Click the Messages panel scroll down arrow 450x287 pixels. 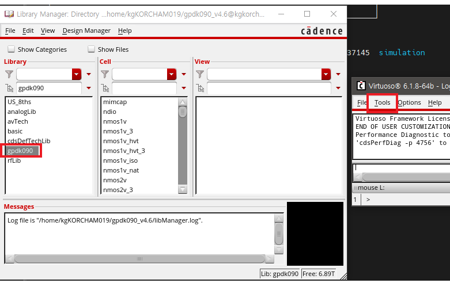[279, 250]
